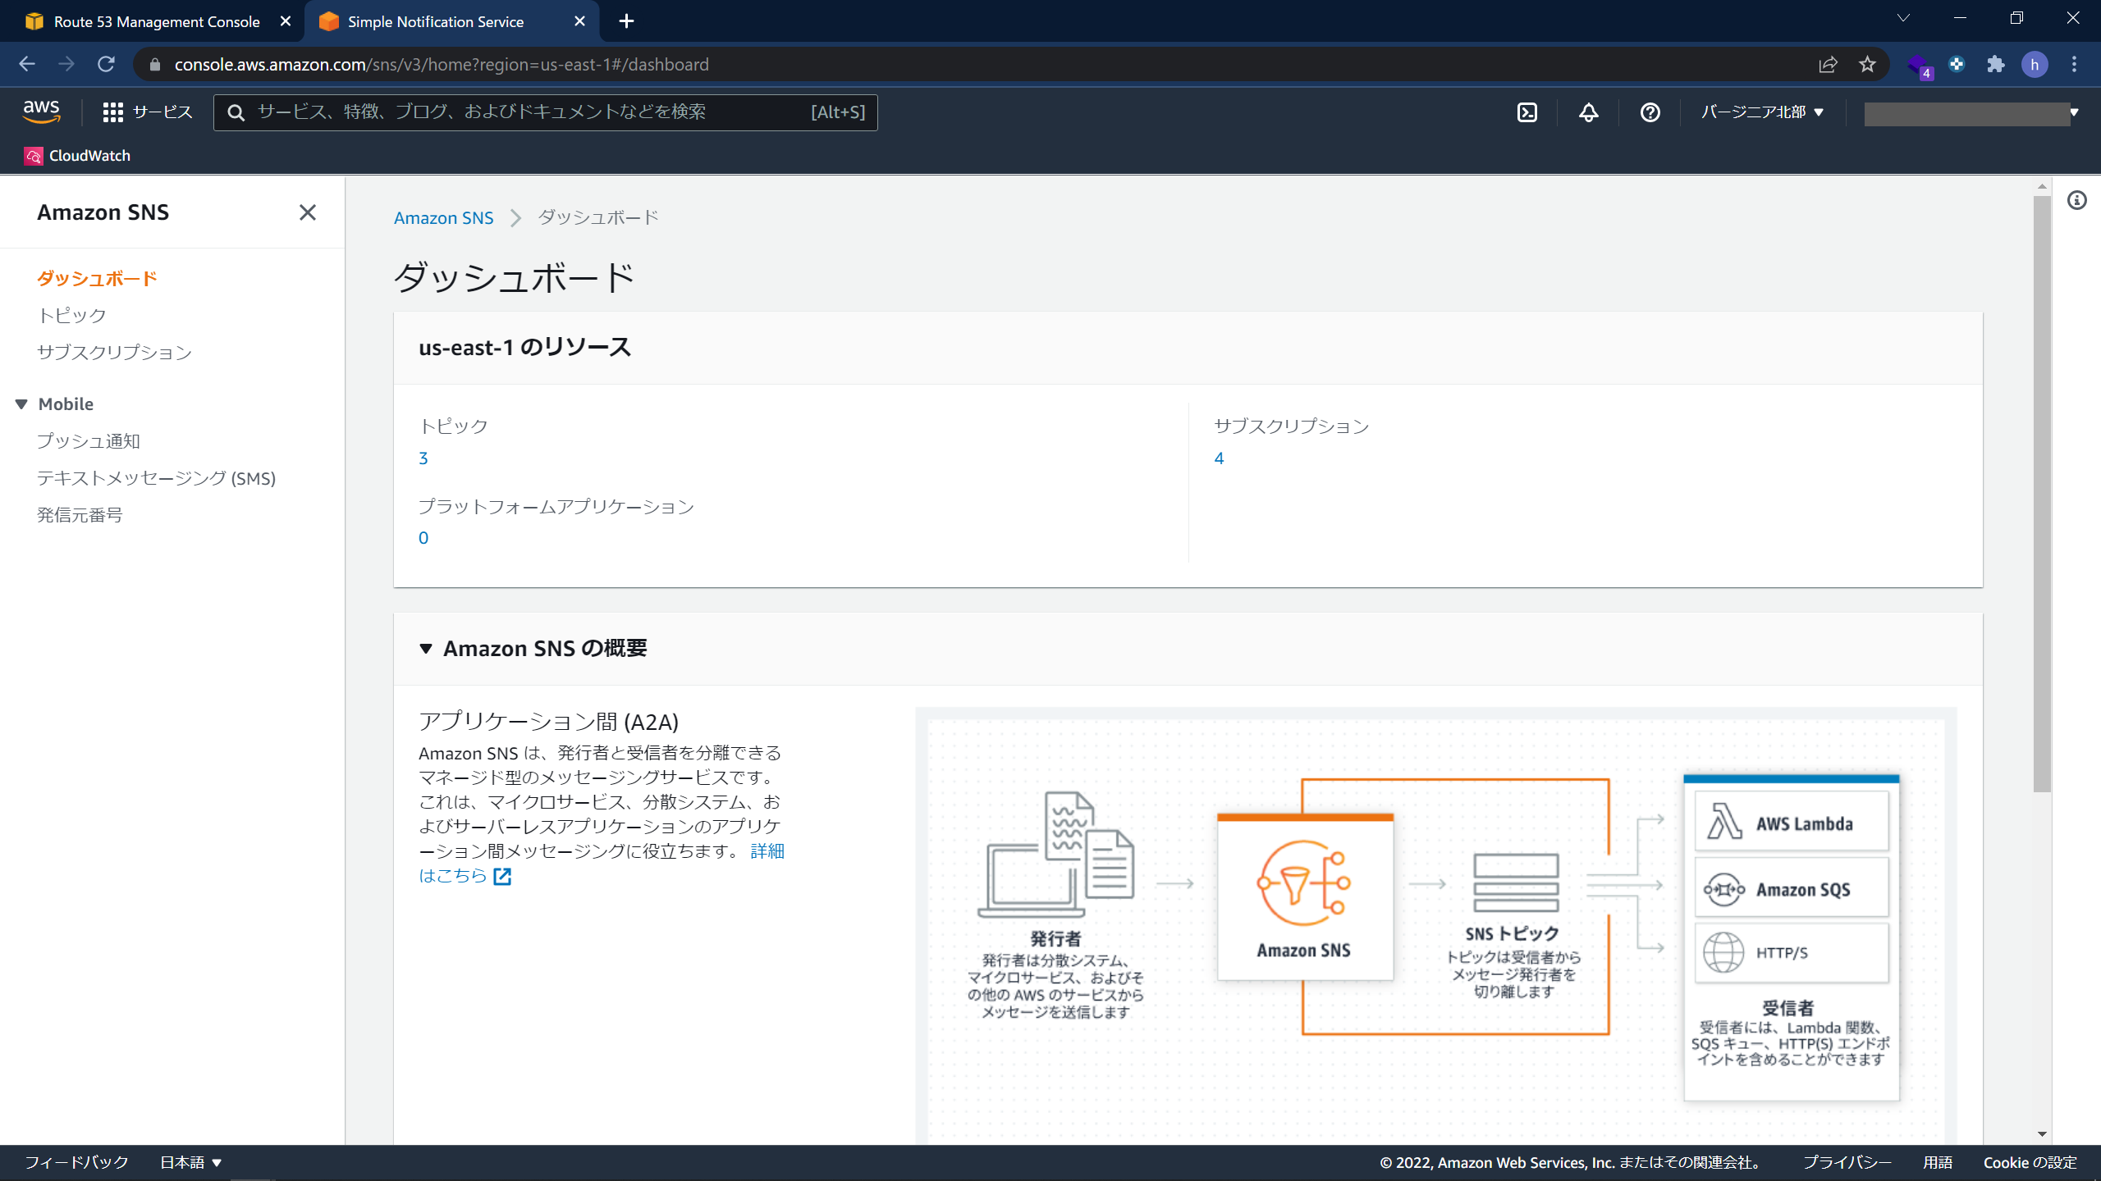The width and height of the screenshot is (2101, 1181).
Task: Open 発信元番号 in the sidebar
Action: 80,515
